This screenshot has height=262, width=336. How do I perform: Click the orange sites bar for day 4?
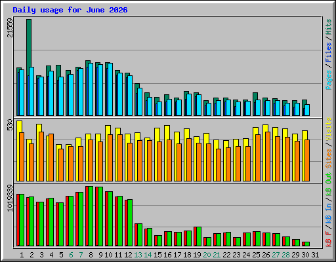pyautogui.click(x=51, y=157)
